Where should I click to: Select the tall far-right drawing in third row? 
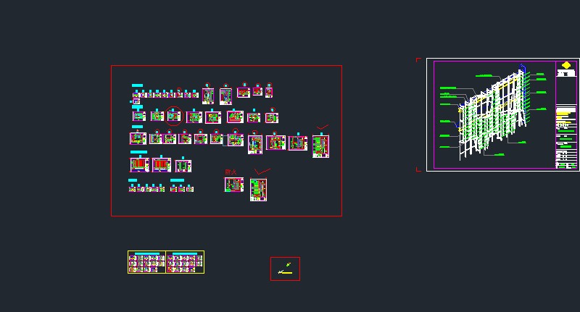pos(320,145)
